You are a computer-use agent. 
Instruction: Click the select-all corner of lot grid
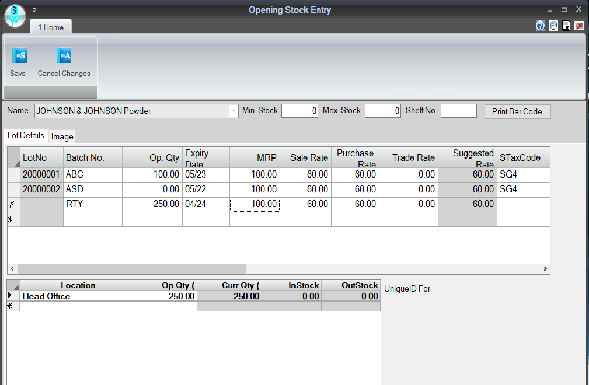tap(14, 157)
